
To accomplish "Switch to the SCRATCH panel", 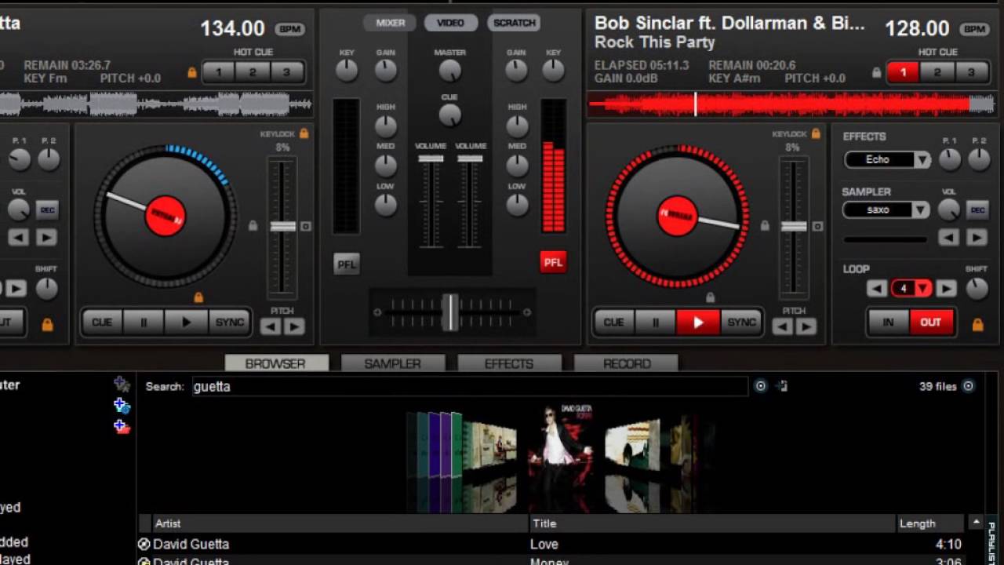I will (514, 23).
